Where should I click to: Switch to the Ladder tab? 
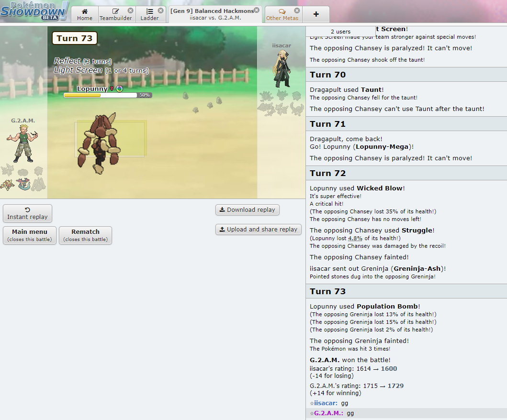(x=149, y=14)
